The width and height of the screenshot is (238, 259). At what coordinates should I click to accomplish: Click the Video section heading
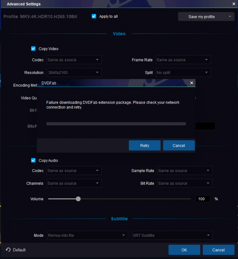119,34
